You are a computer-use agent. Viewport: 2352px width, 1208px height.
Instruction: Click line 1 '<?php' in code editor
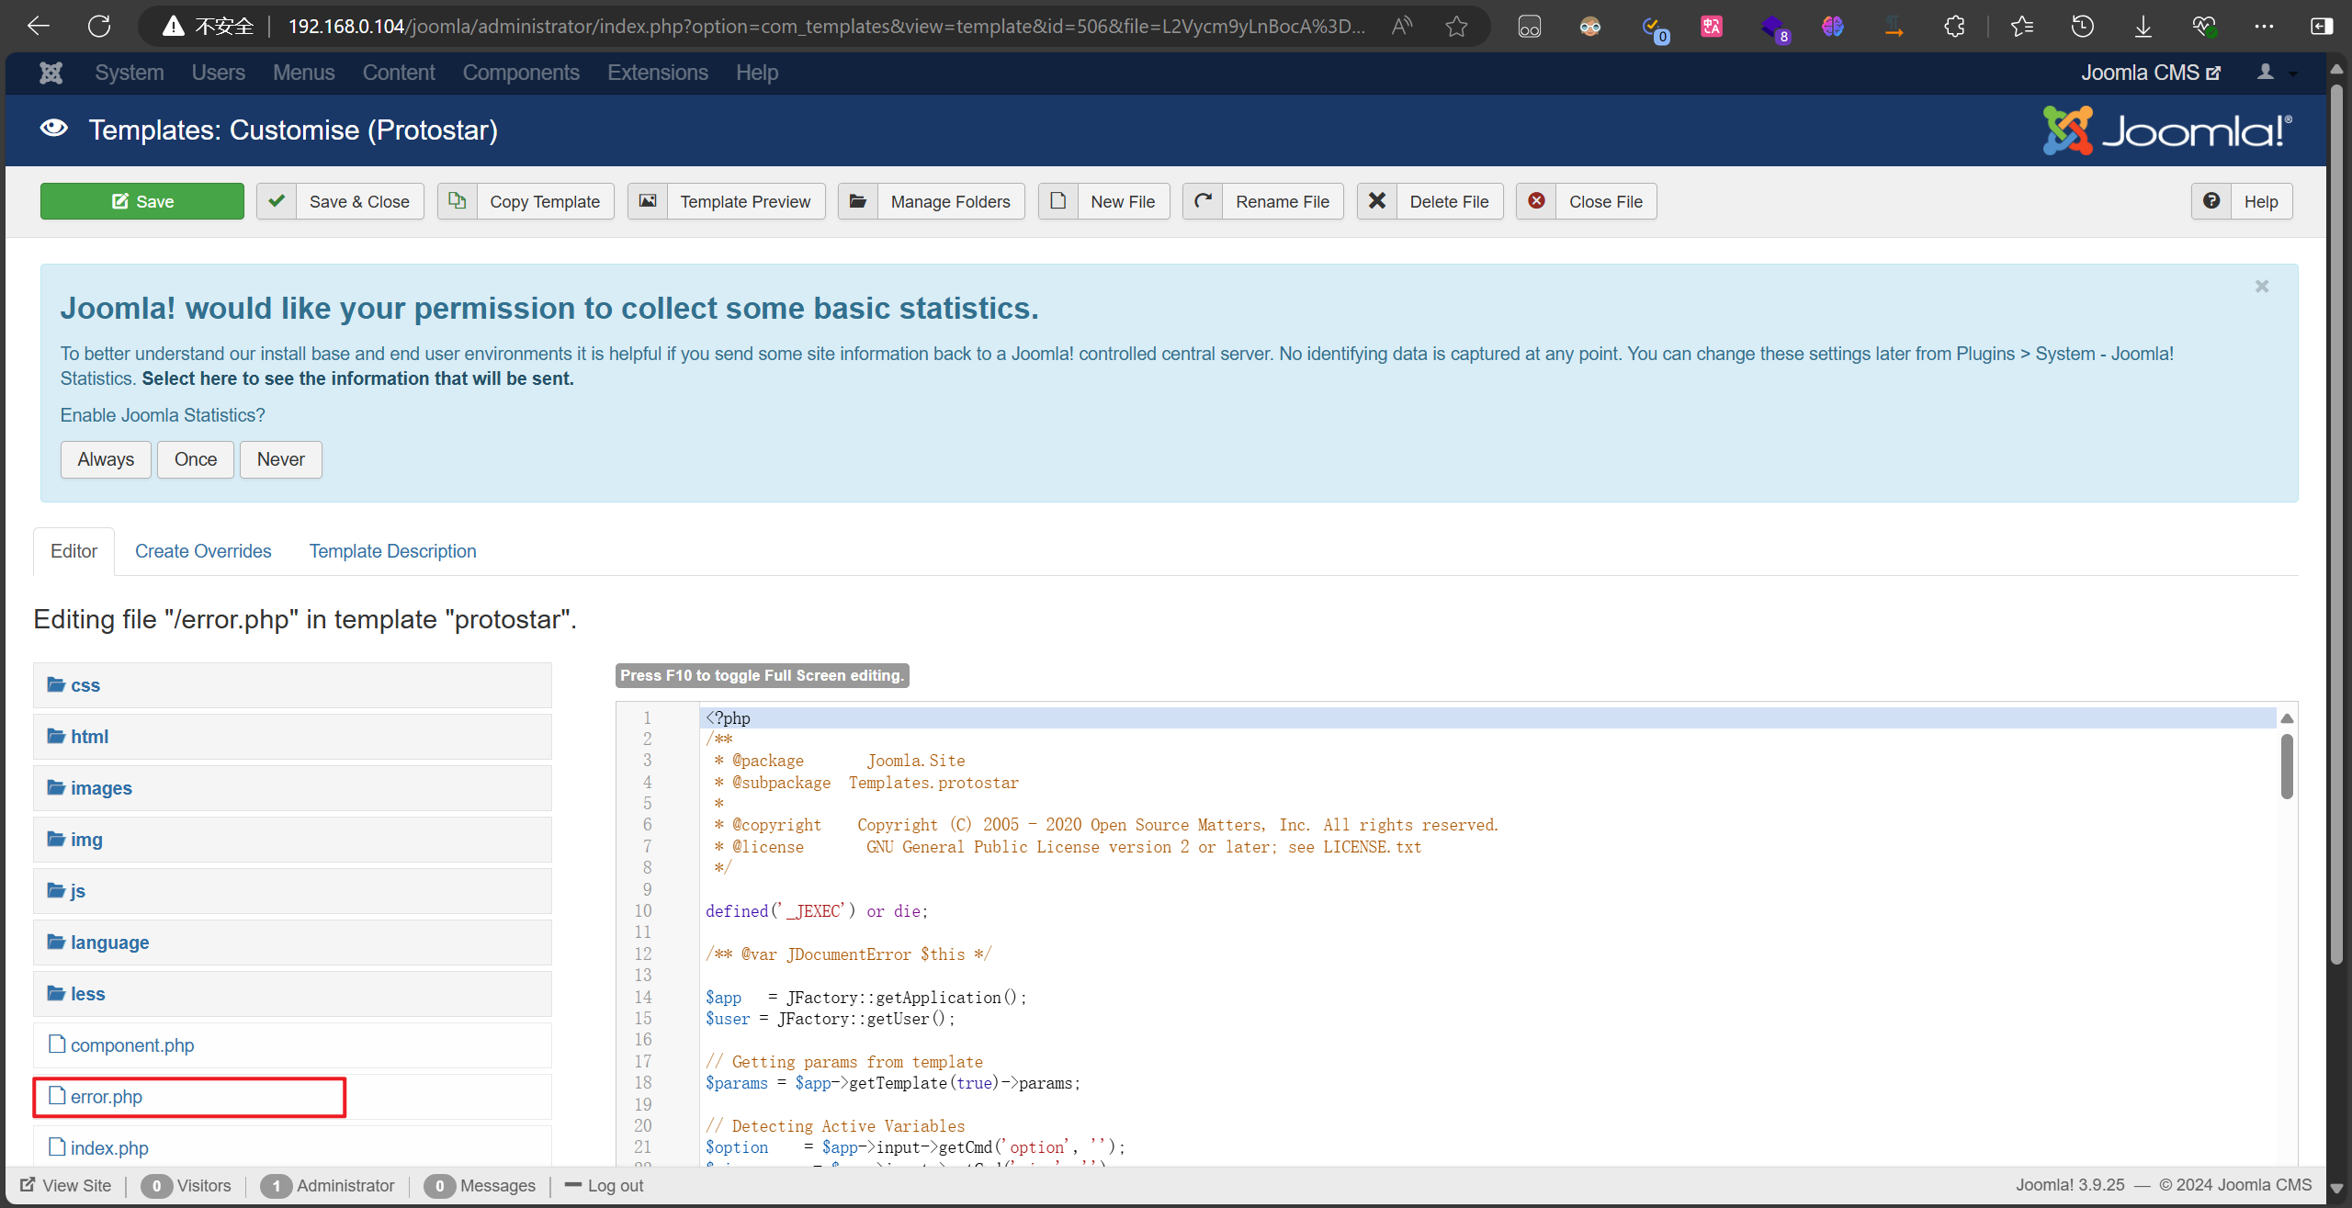coord(729,718)
